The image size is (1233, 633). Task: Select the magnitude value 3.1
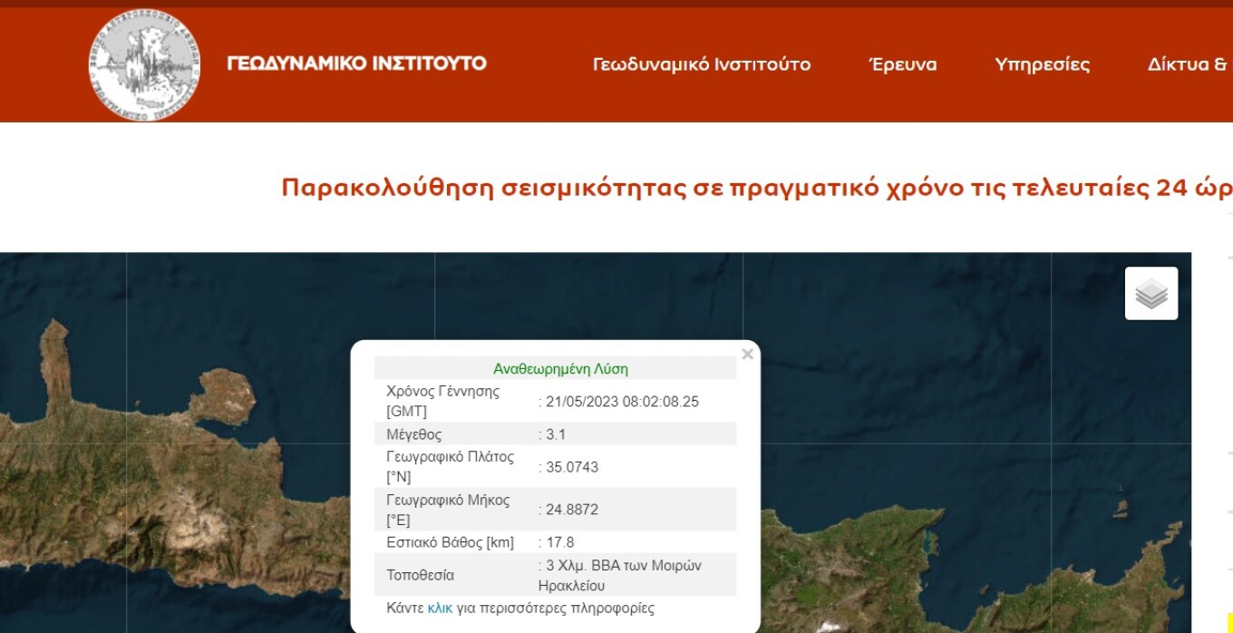556,434
